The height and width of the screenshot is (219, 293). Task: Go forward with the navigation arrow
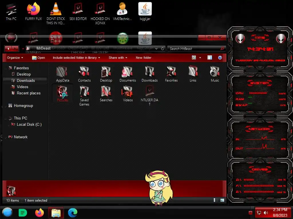point(15,48)
